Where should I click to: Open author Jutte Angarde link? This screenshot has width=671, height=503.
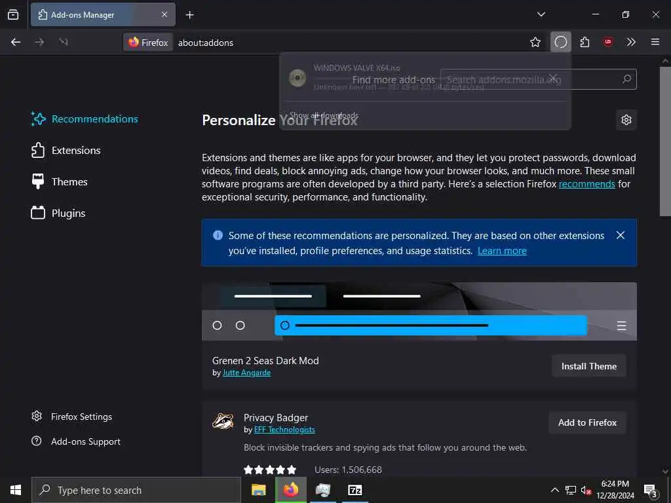pos(246,373)
